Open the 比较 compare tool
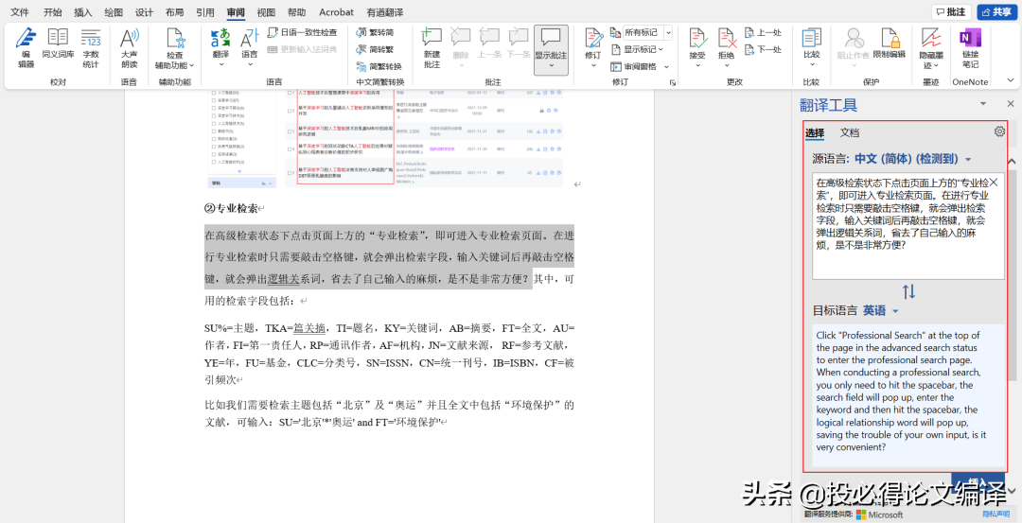This screenshot has height=523, width=1022. coord(812,47)
